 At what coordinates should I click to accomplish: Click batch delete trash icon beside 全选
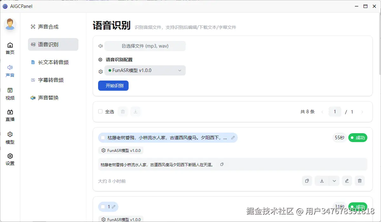point(123,111)
